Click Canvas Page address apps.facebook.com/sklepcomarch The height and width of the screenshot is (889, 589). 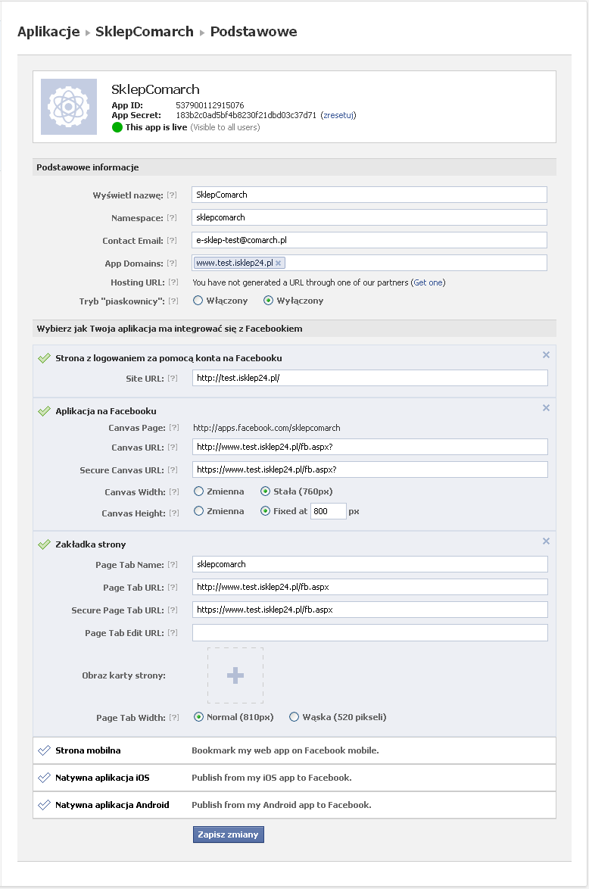[x=266, y=428]
